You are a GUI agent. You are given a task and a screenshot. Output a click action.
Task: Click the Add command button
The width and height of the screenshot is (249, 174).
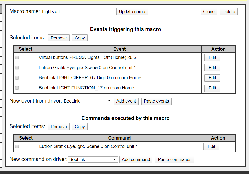click(136, 160)
